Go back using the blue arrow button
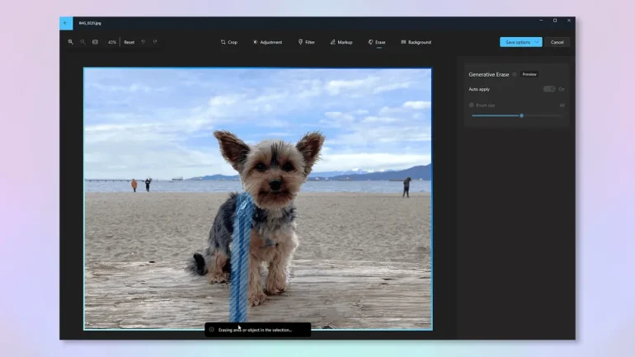 [x=66, y=23]
